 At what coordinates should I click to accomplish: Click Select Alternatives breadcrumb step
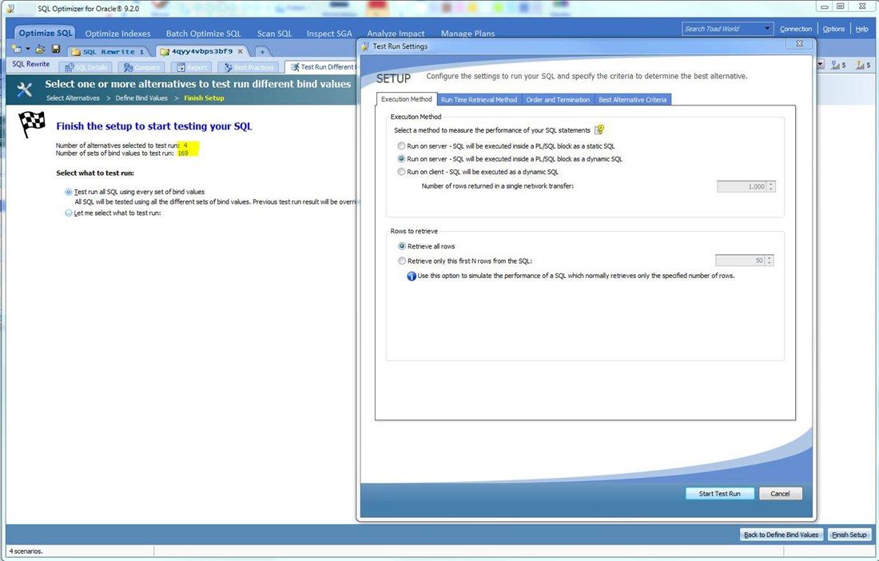click(73, 98)
